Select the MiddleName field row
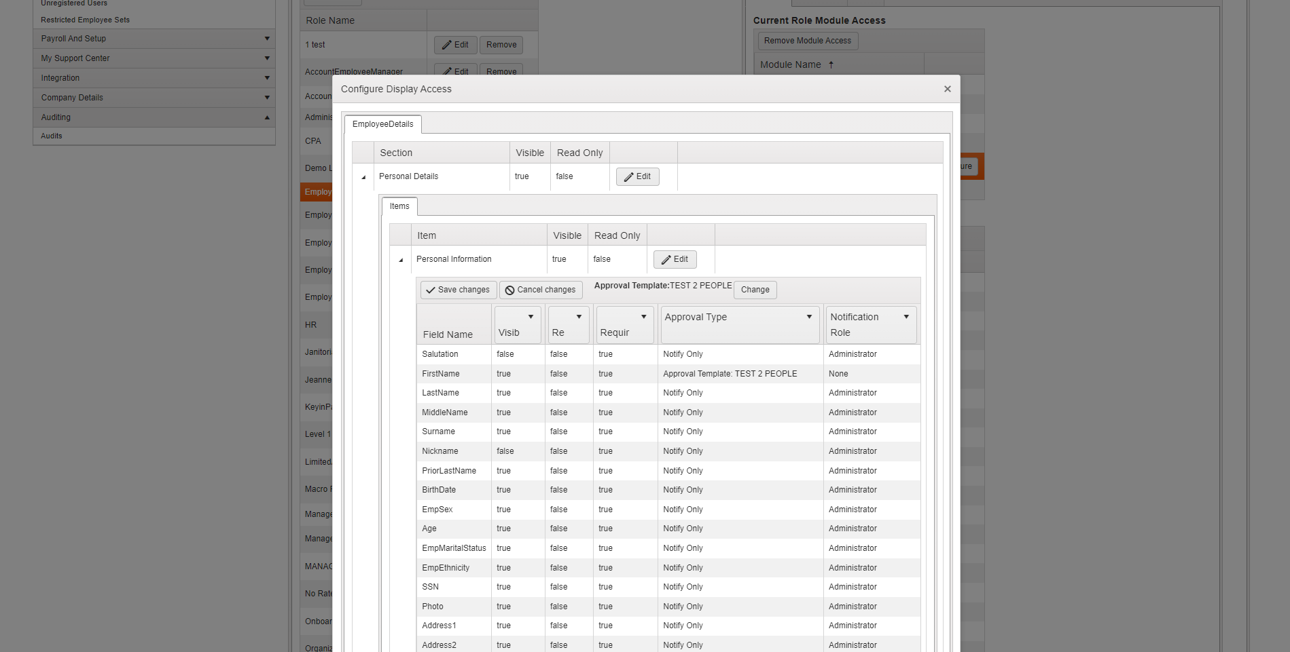1290x652 pixels. coord(668,413)
